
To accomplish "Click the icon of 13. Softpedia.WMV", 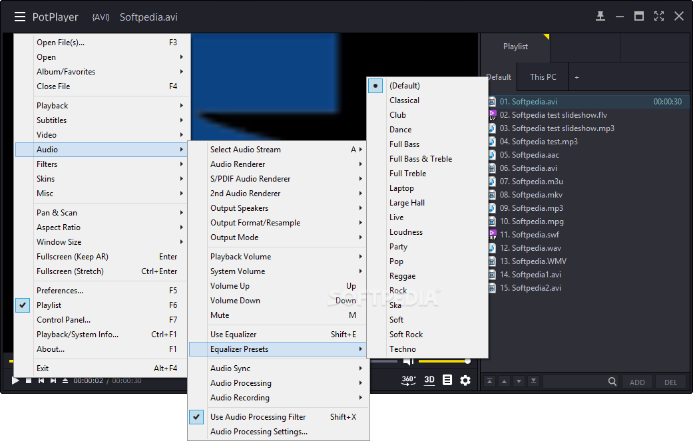I will coord(492,261).
